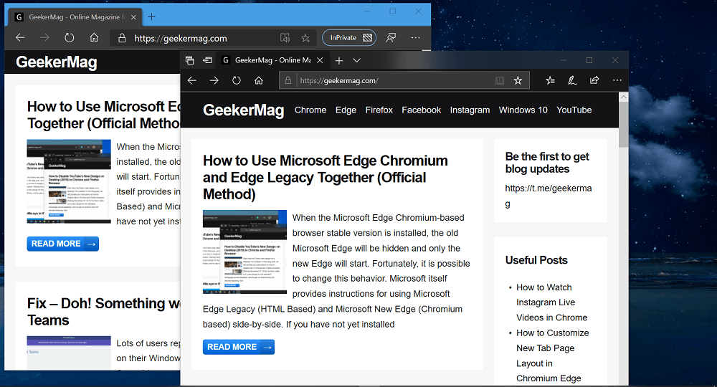Open Facebook menu item on GeekerMag site
717x387 pixels.
point(421,110)
